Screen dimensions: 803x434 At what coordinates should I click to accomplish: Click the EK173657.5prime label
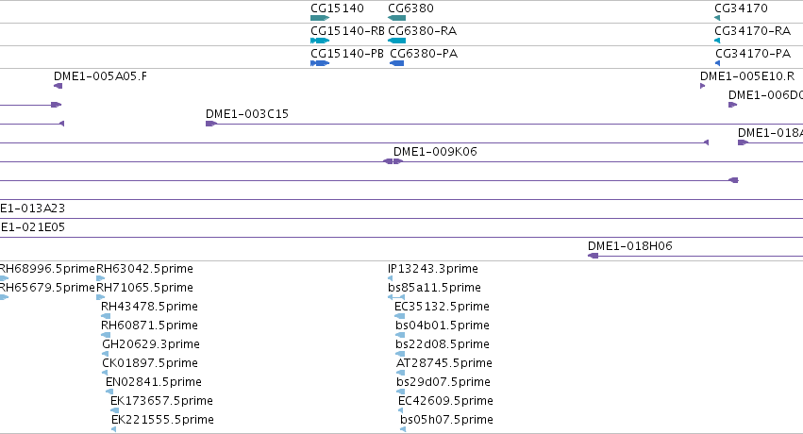[161, 401]
